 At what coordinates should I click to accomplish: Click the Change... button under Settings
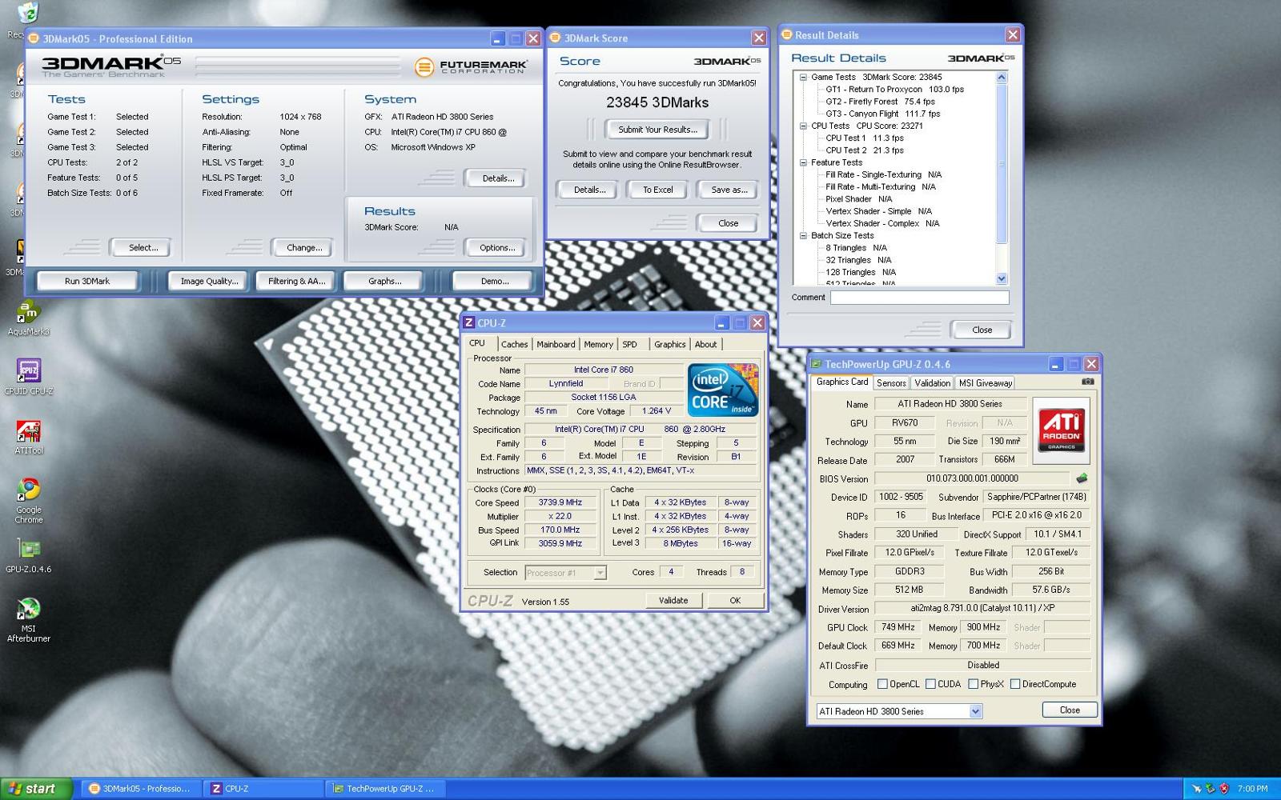pos(304,248)
